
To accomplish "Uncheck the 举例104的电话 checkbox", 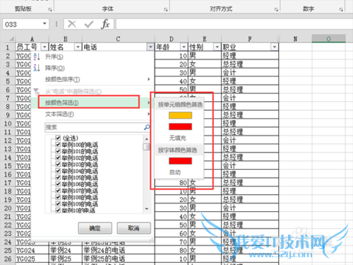I will coord(58,171).
